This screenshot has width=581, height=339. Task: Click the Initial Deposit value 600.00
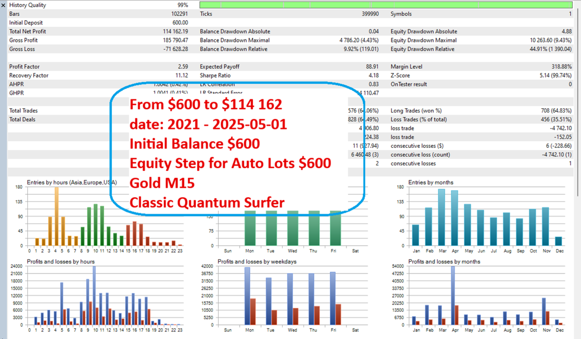pos(180,23)
